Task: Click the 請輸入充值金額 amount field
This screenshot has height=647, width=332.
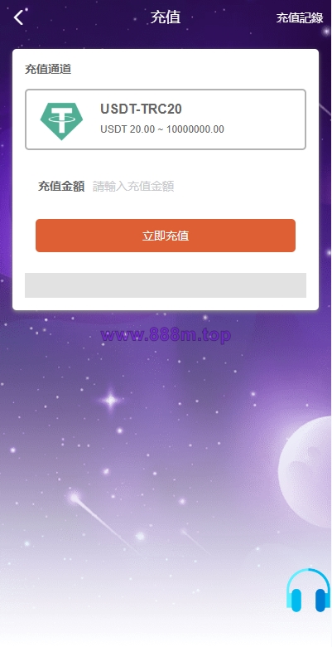Action: 194,187
